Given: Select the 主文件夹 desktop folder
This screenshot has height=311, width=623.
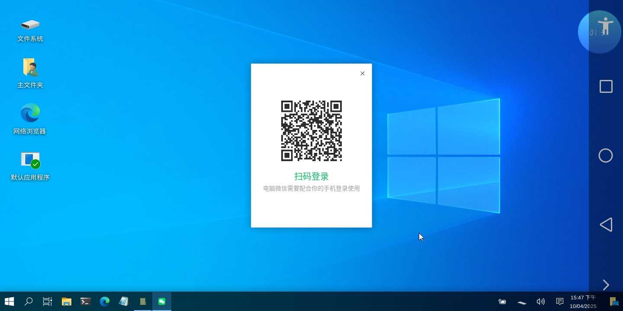Looking at the screenshot, I should [x=30, y=73].
